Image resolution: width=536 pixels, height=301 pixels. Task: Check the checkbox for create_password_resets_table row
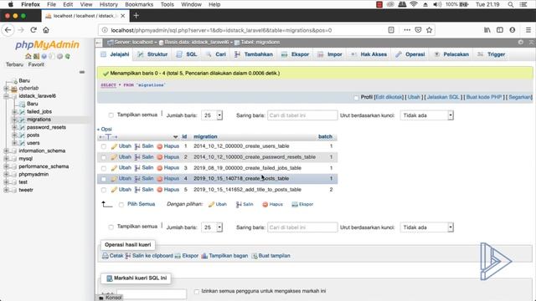(104, 157)
